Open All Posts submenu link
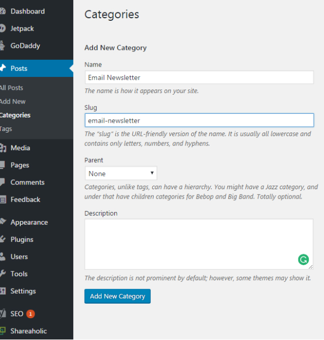The image size is (324, 340). click(x=11, y=88)
